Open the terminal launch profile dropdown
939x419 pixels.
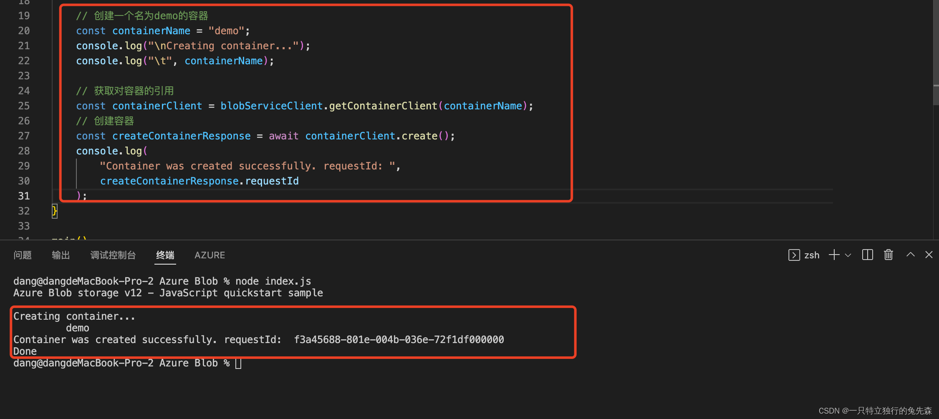pos(848,255)
